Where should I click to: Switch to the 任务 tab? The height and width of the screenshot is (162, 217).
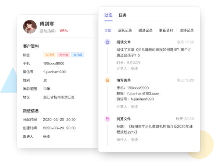[123, 15]
